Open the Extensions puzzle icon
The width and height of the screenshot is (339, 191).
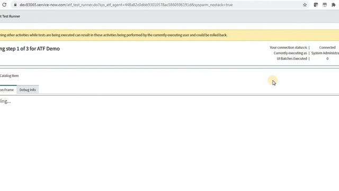pos(333,5)
